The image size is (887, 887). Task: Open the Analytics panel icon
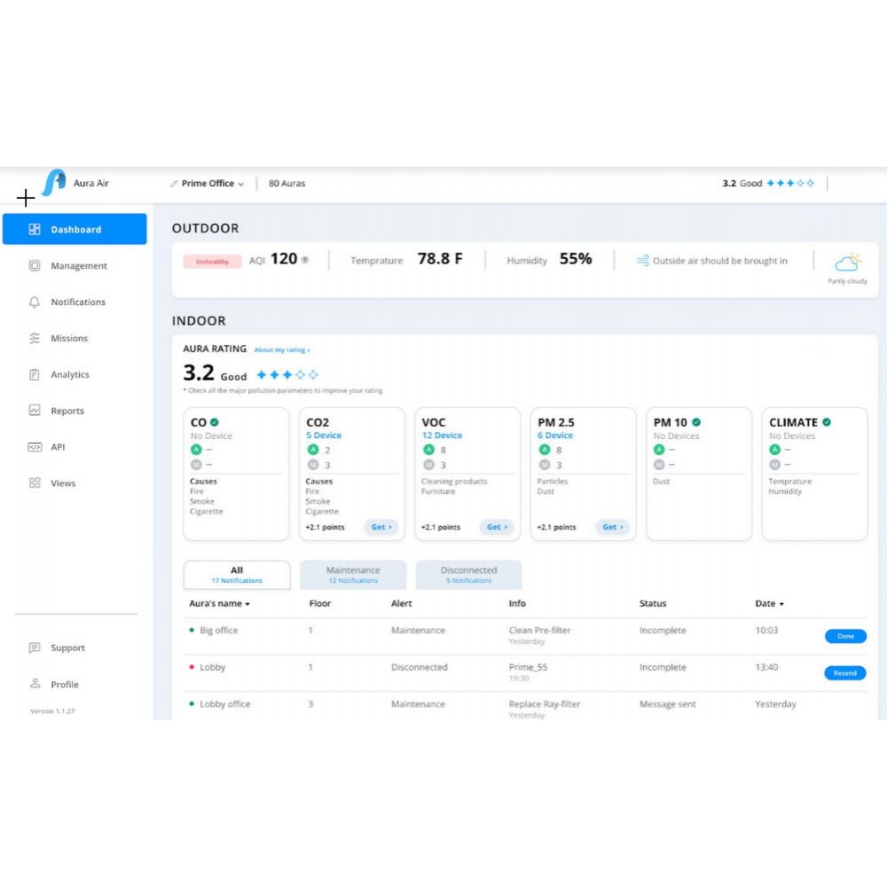tap(34, 374)
